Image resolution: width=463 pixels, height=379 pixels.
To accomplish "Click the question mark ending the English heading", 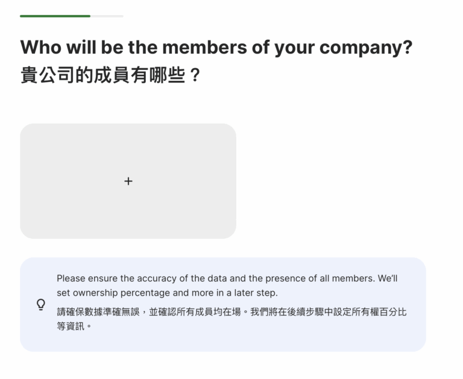I will click(x=407, y=48).
